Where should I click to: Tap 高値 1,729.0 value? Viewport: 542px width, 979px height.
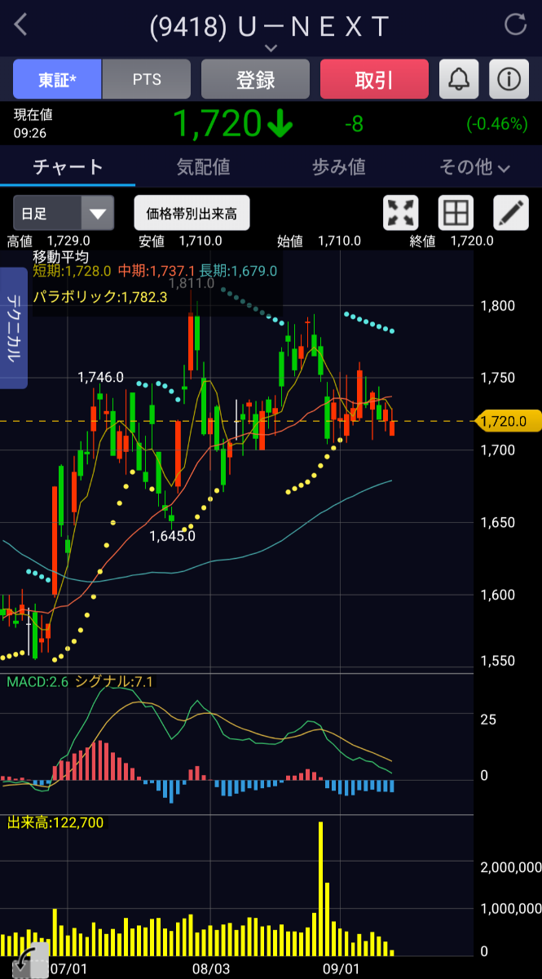coord(49,241)
